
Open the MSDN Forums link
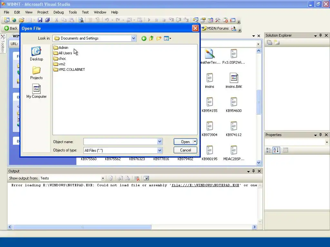(215, 28)
